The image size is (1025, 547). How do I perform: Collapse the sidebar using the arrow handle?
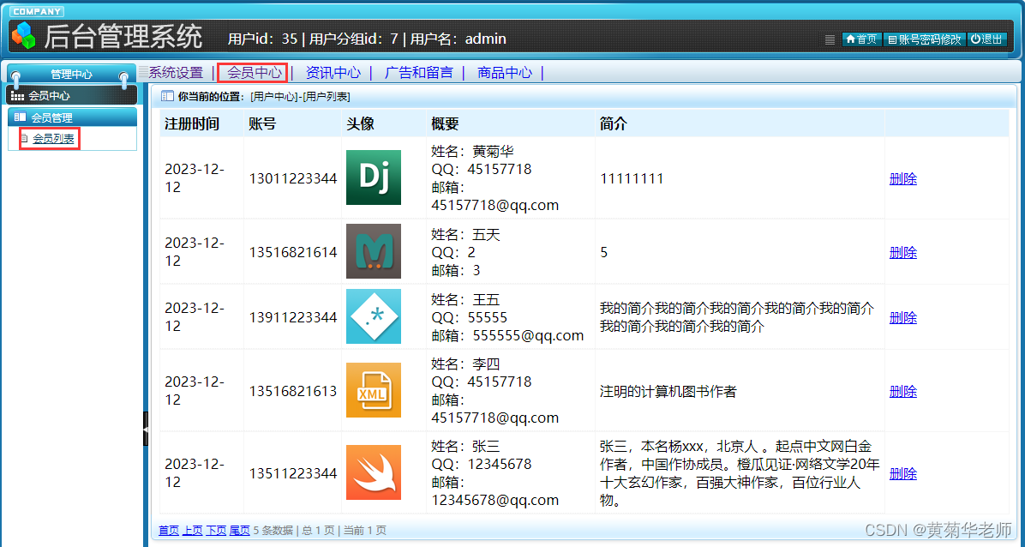146,430
